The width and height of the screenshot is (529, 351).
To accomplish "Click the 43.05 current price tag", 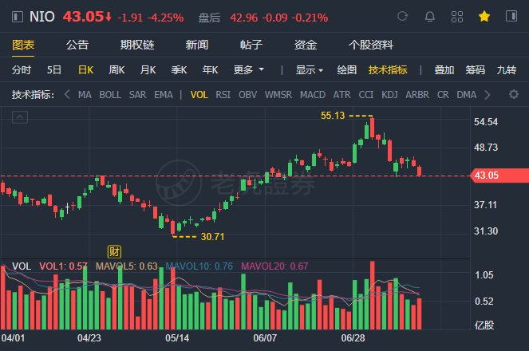I will point(499,175).
